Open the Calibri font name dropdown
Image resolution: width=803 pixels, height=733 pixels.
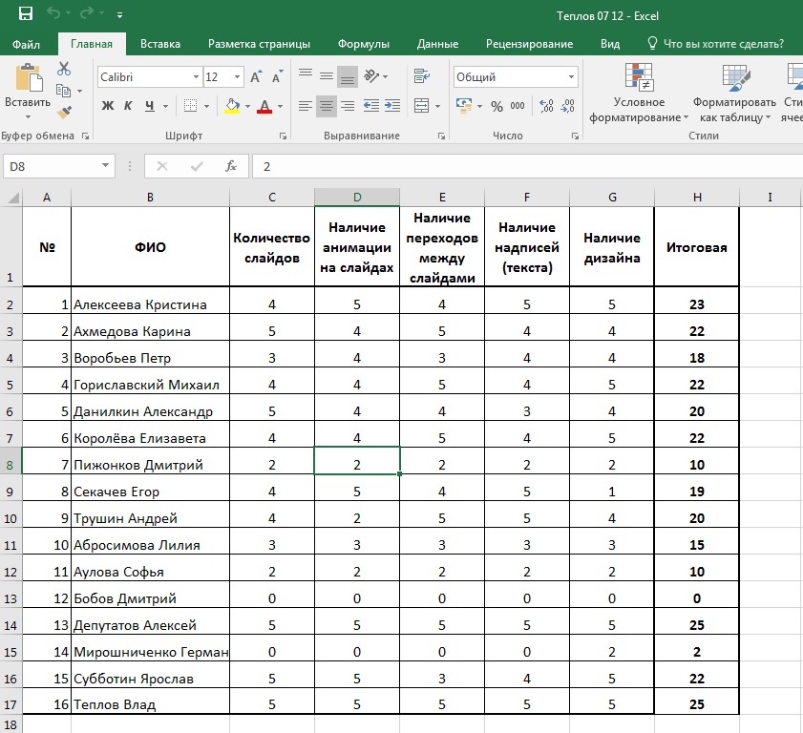pos(196,77)
